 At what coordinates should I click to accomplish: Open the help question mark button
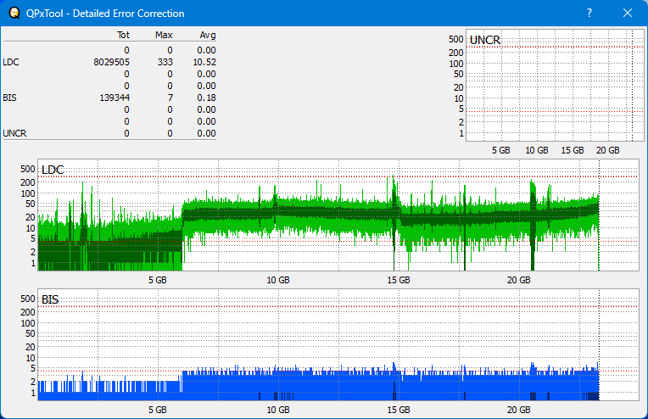(589, 14)
